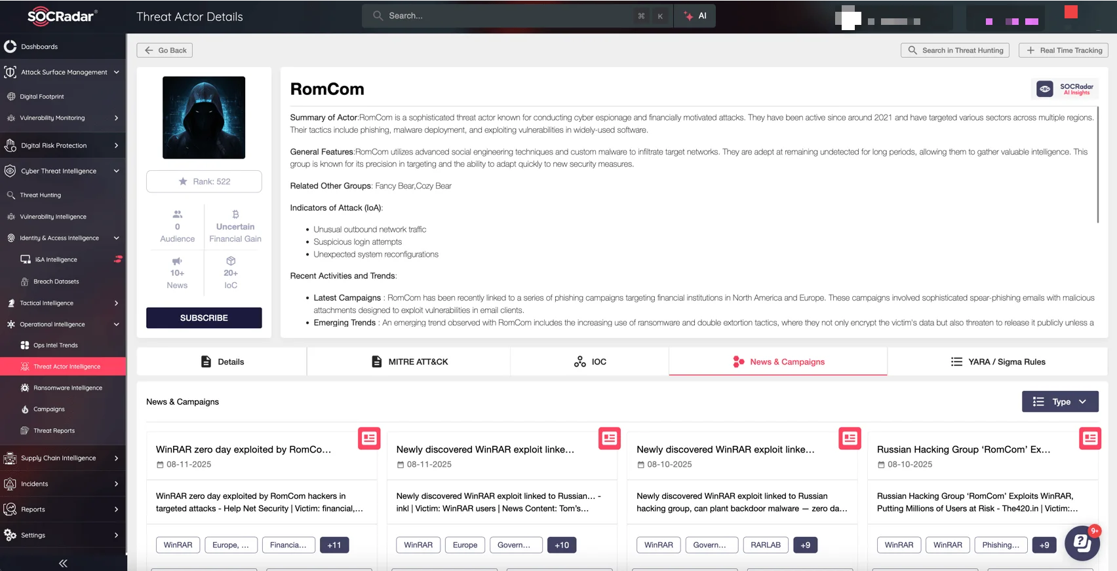Expand Attack Surface Management chevron
This screenshot has height=571, width=1117.
click(x=116, y=72)
